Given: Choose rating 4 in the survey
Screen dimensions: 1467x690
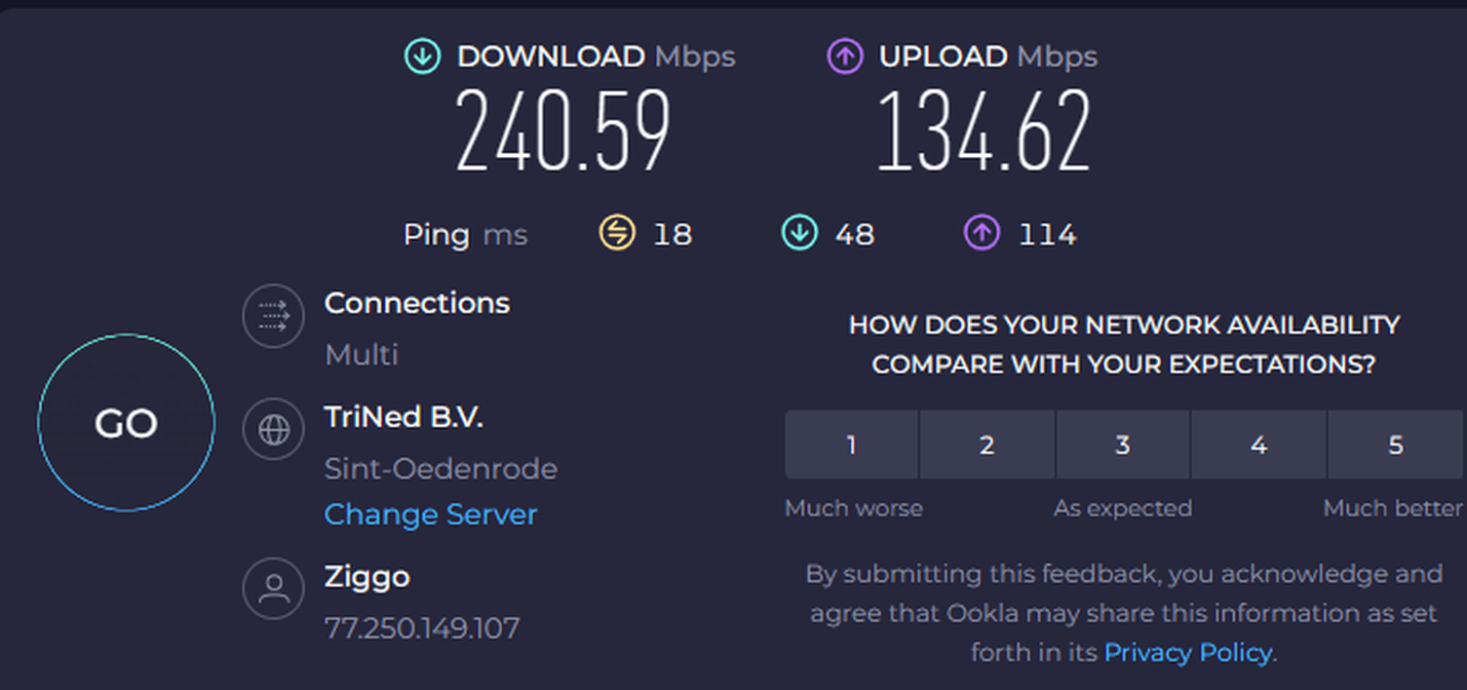Looking at the screenshot, I should 1258,444.
